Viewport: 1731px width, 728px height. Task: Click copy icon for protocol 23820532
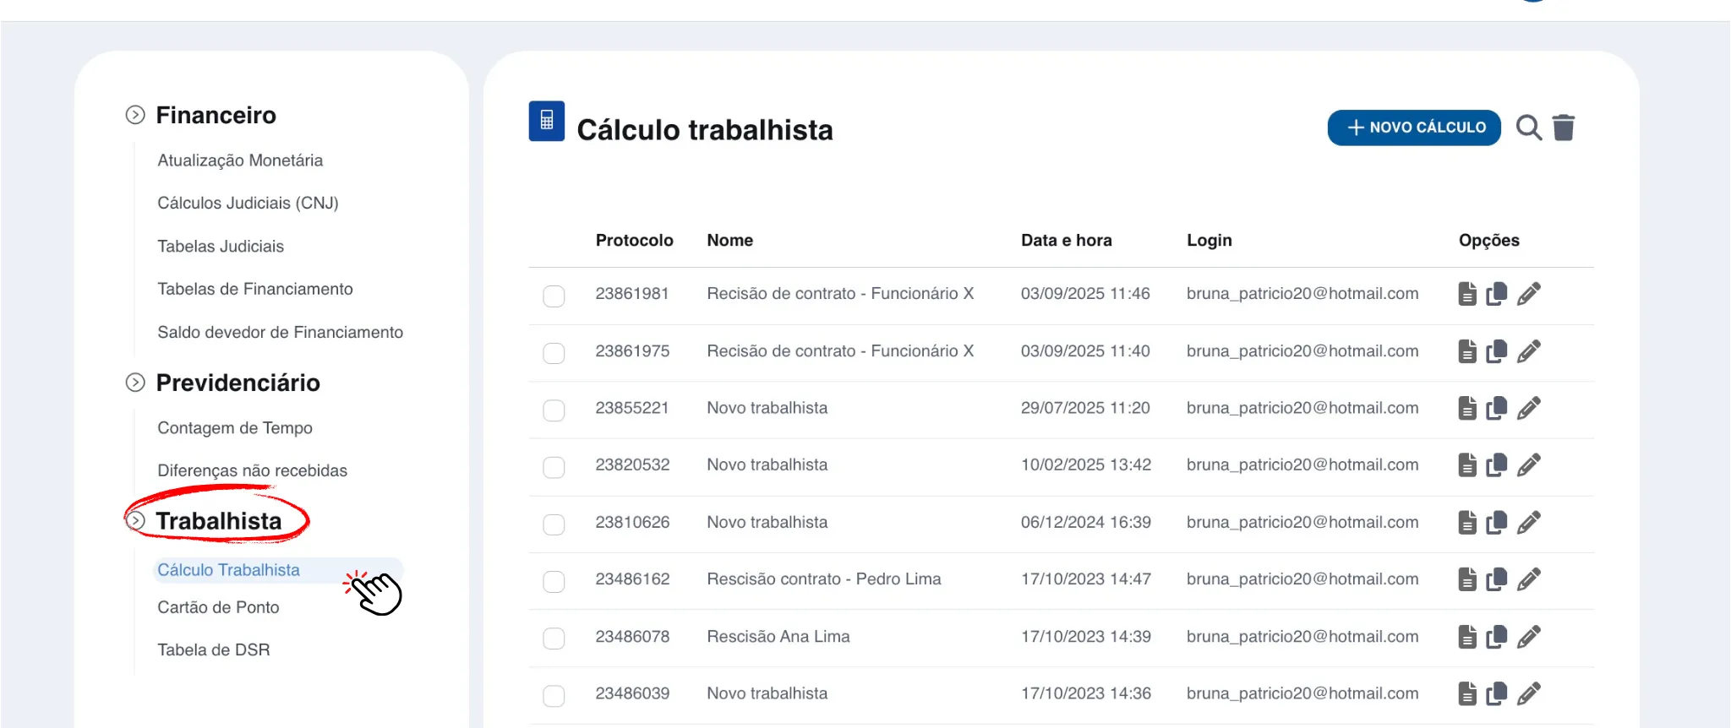1497,465
